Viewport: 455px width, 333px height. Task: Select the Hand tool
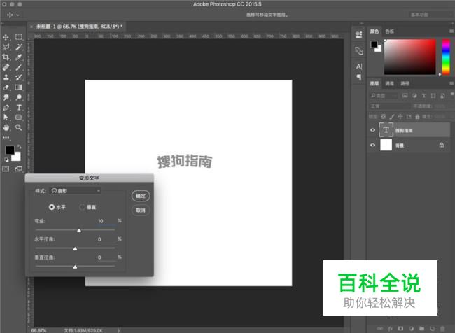tap(6, 127)
